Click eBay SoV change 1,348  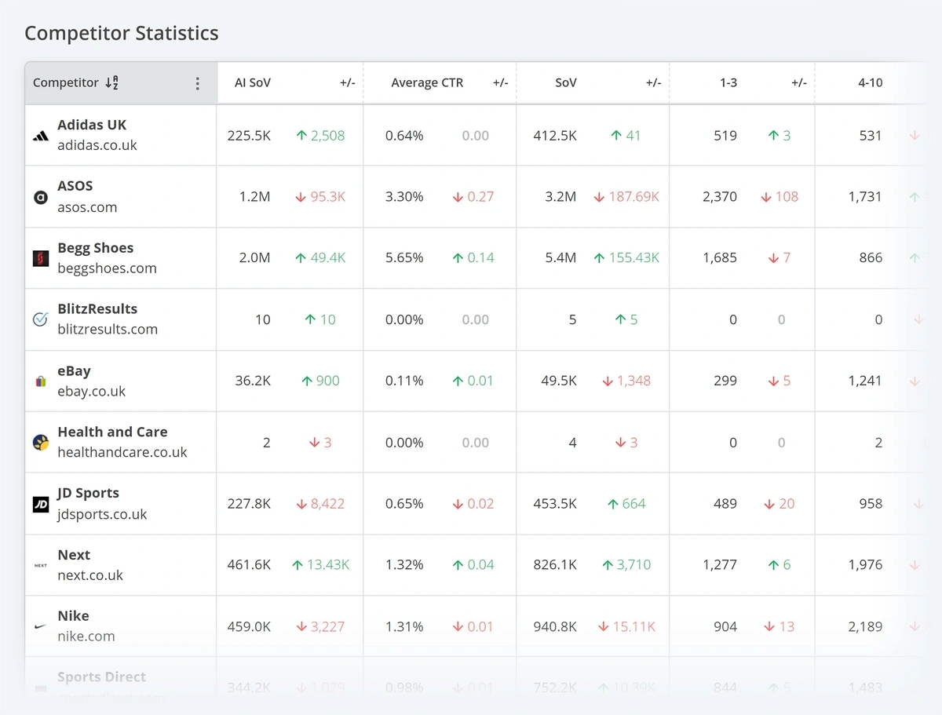[626, 381]
